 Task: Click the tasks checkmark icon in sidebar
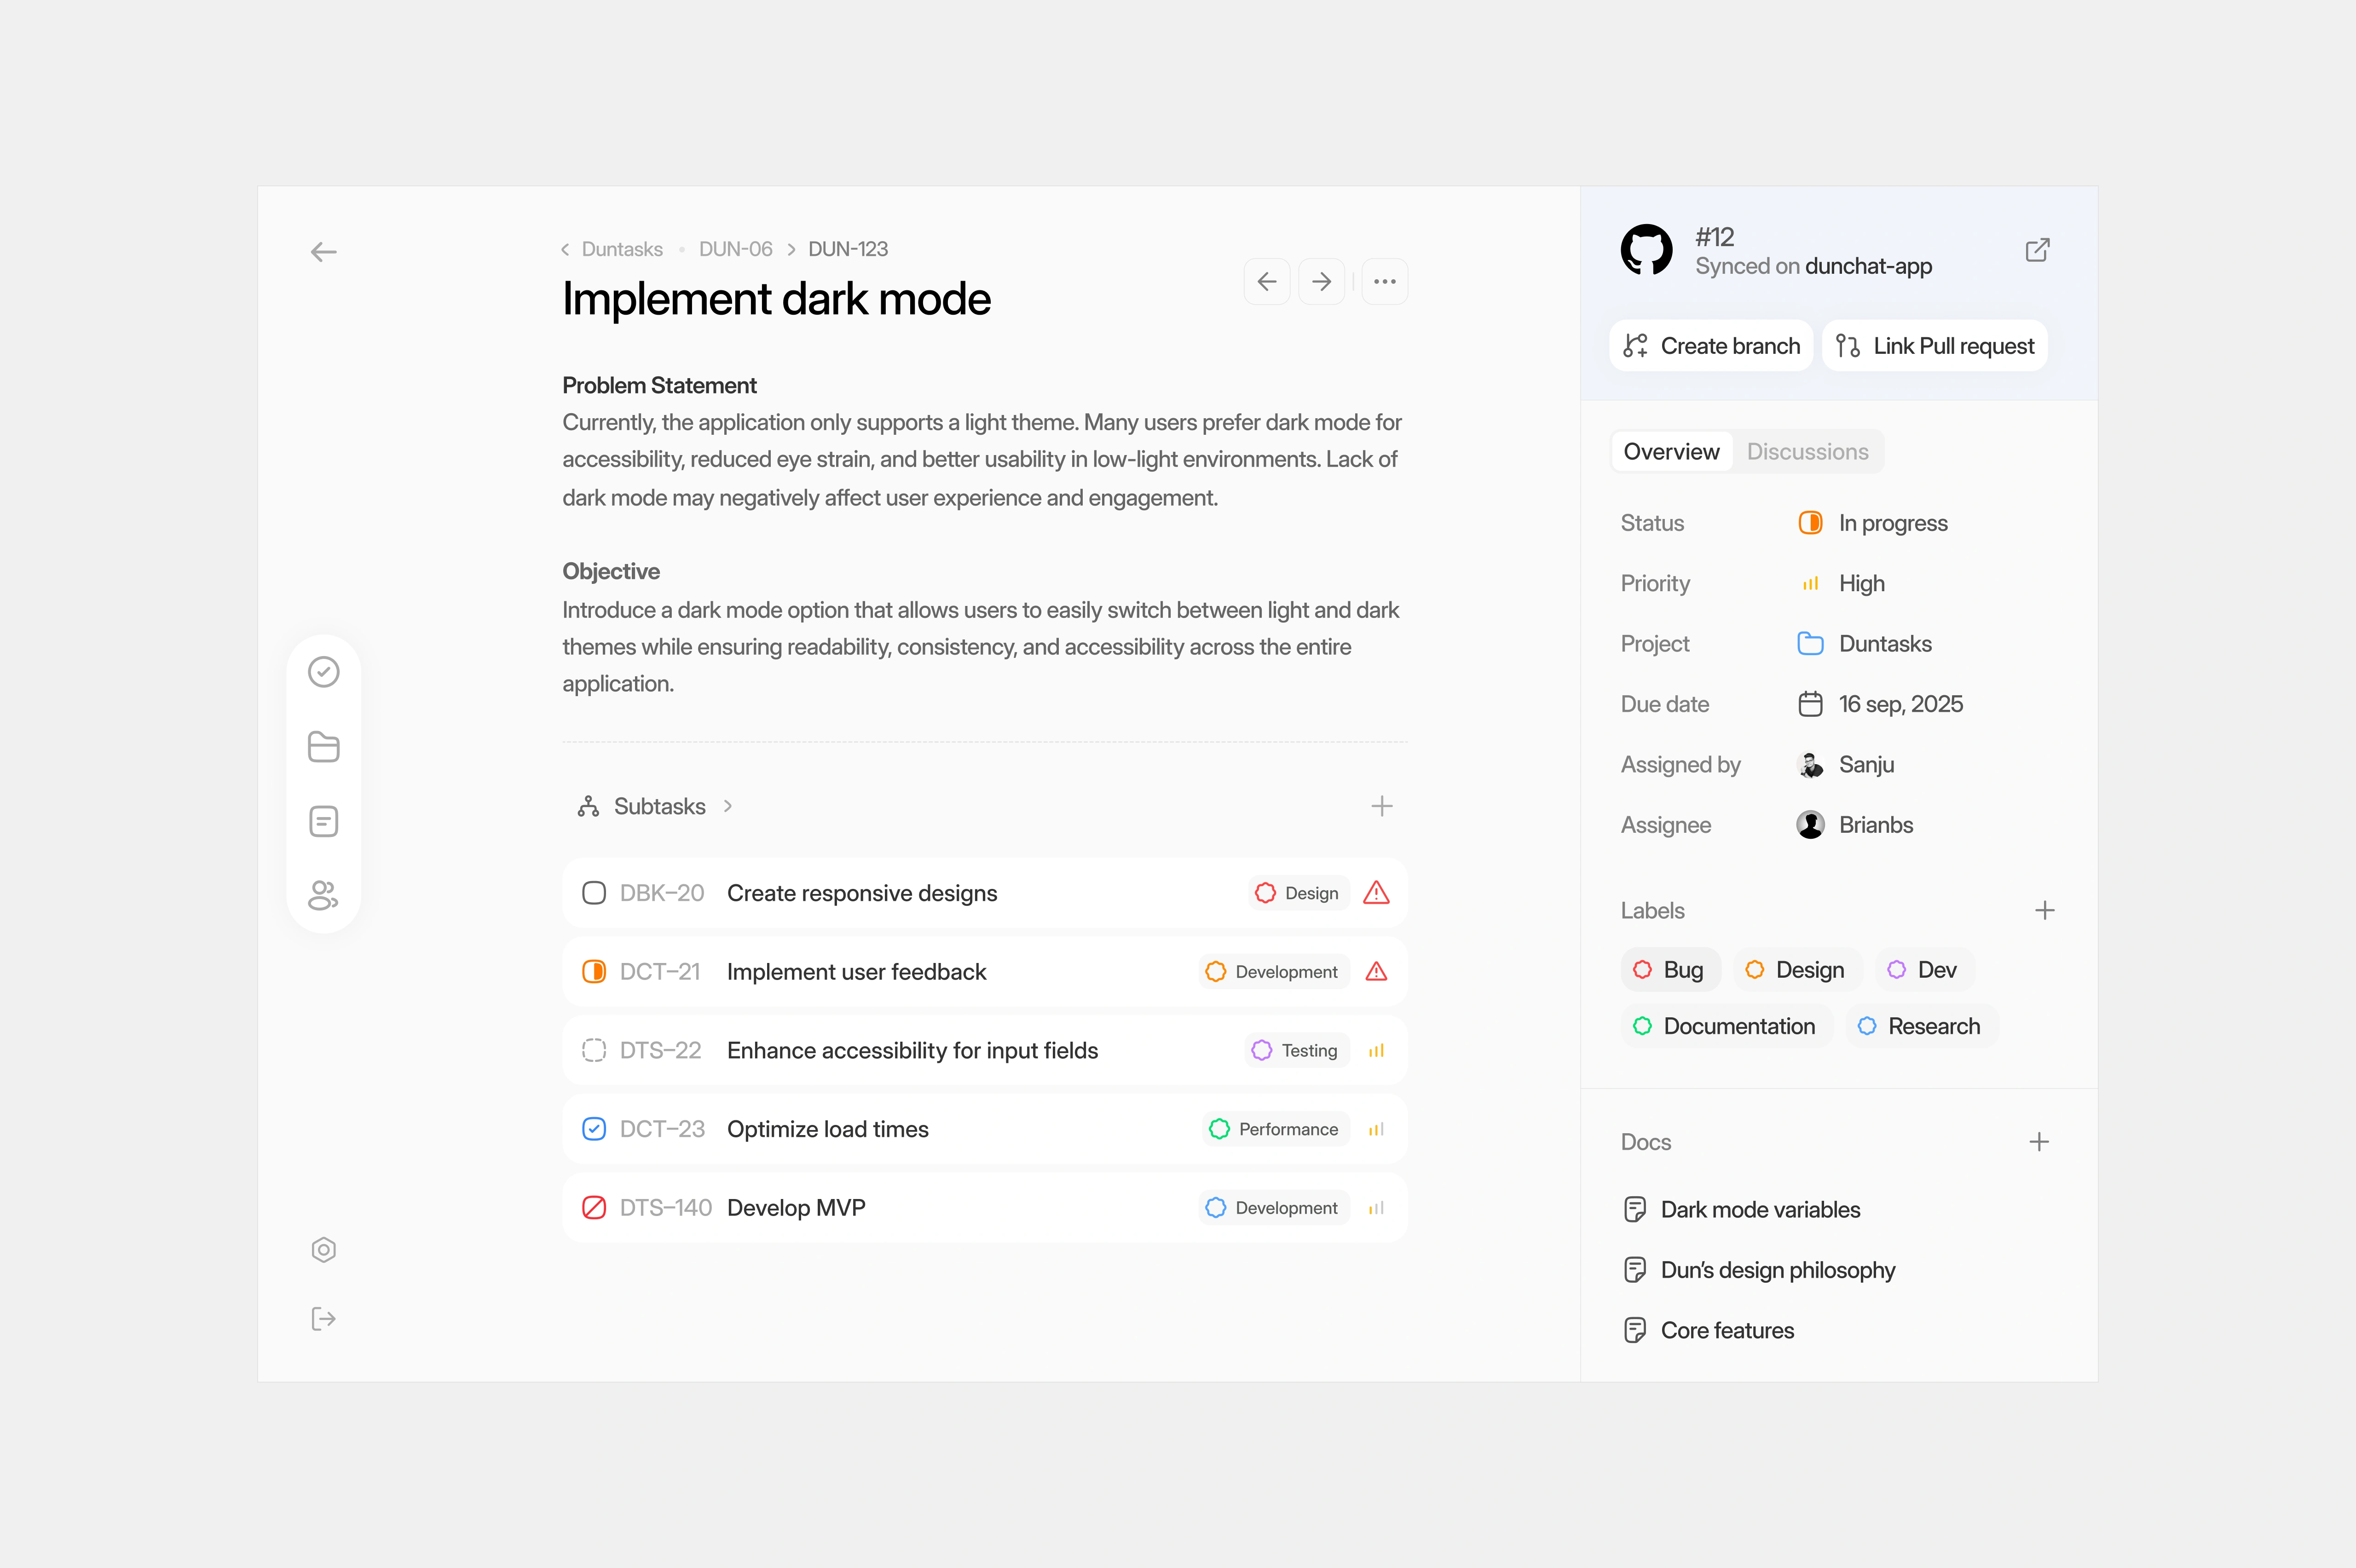click(x=323, y=672)
